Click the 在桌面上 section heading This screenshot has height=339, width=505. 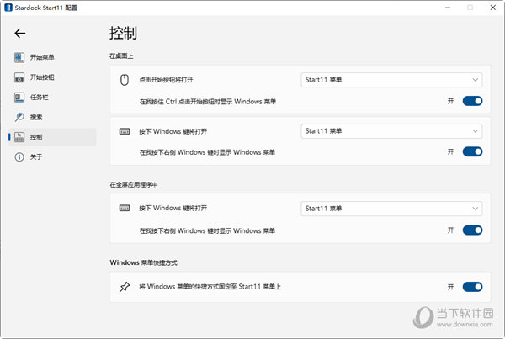121,56
